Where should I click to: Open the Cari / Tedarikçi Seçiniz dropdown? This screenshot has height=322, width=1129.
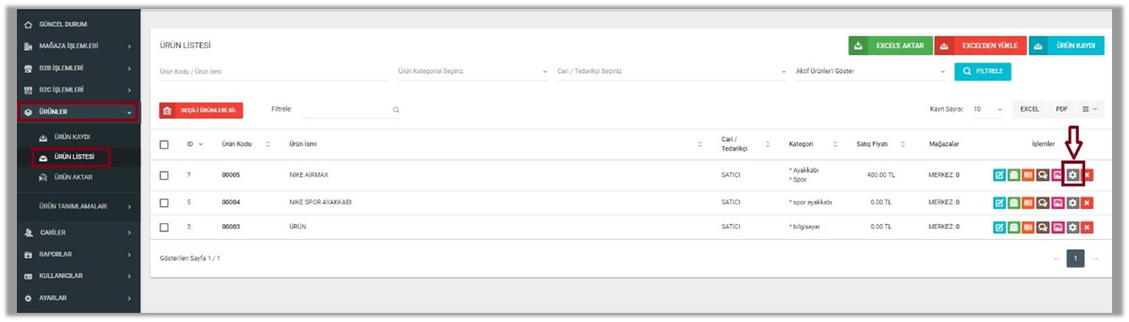(x=671, y=72)
